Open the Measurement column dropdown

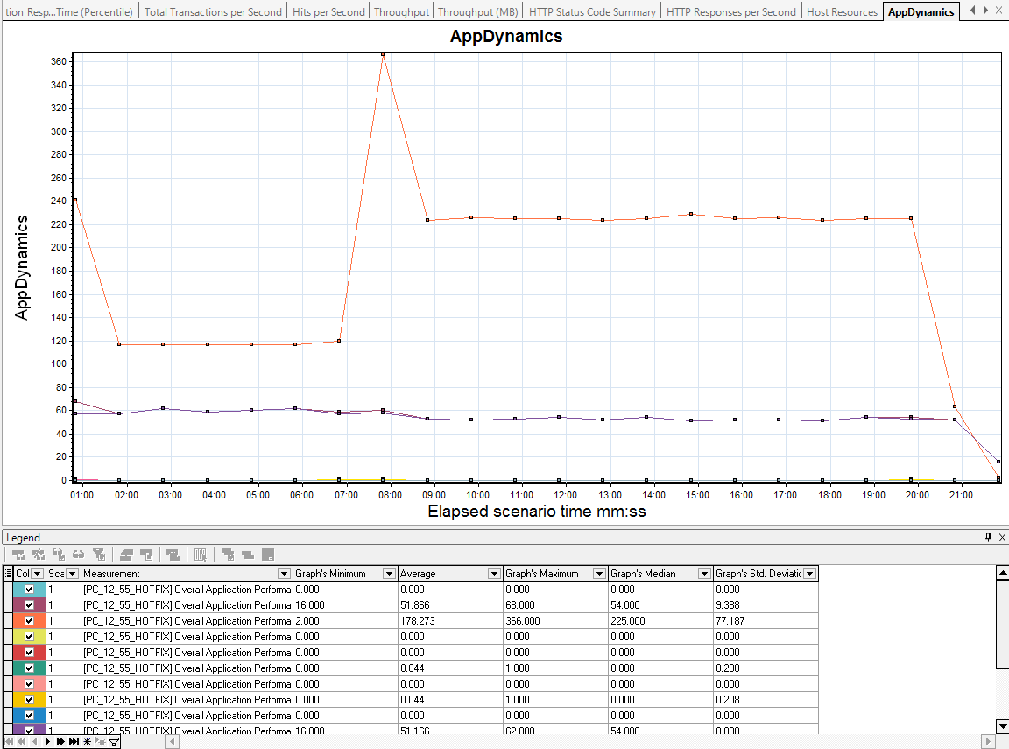pos(283,573)
